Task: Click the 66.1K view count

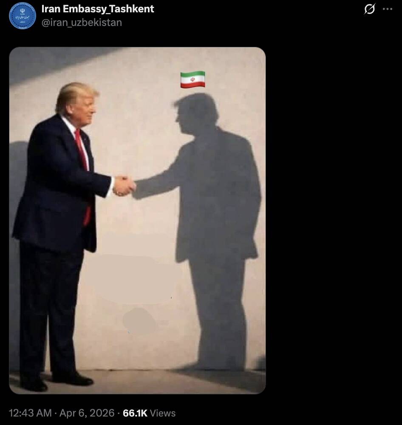Action: 135,413
